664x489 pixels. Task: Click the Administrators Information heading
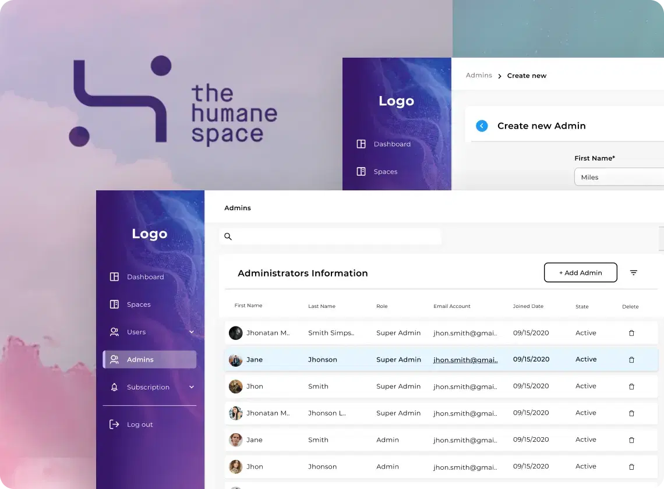click(303, 273)
